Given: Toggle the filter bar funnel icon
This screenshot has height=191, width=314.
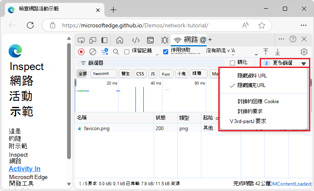Looking at the screenshot, I should pos(104,52).
